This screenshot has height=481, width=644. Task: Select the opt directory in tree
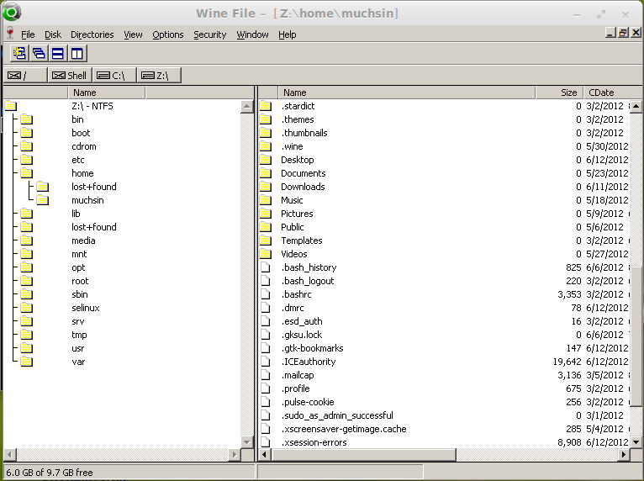point(78,267)
